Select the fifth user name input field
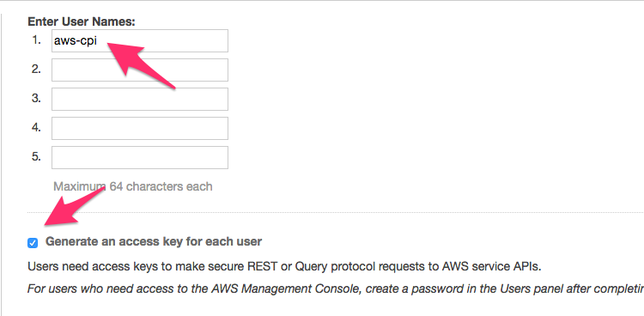644x316 pixels. click(140, 157)
